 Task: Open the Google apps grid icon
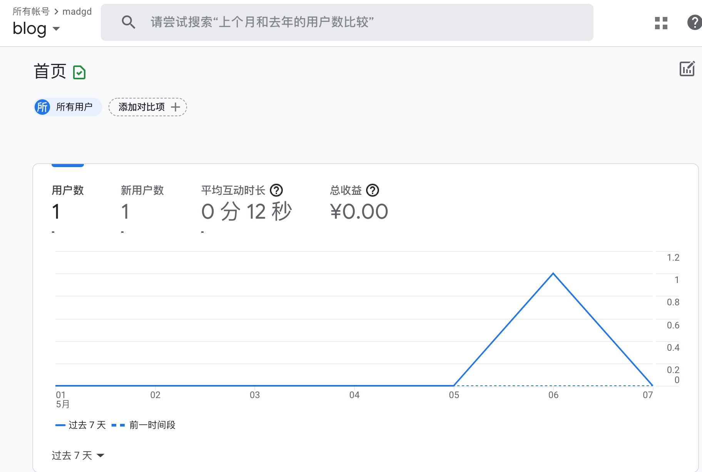tap(661, 23)
